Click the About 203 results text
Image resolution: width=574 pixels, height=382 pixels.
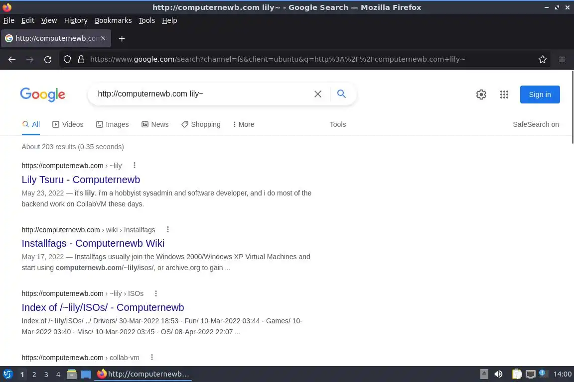tap(72, 147)
